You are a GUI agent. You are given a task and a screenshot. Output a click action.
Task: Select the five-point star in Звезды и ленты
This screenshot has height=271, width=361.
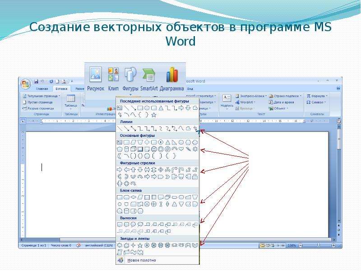point(140,245)
